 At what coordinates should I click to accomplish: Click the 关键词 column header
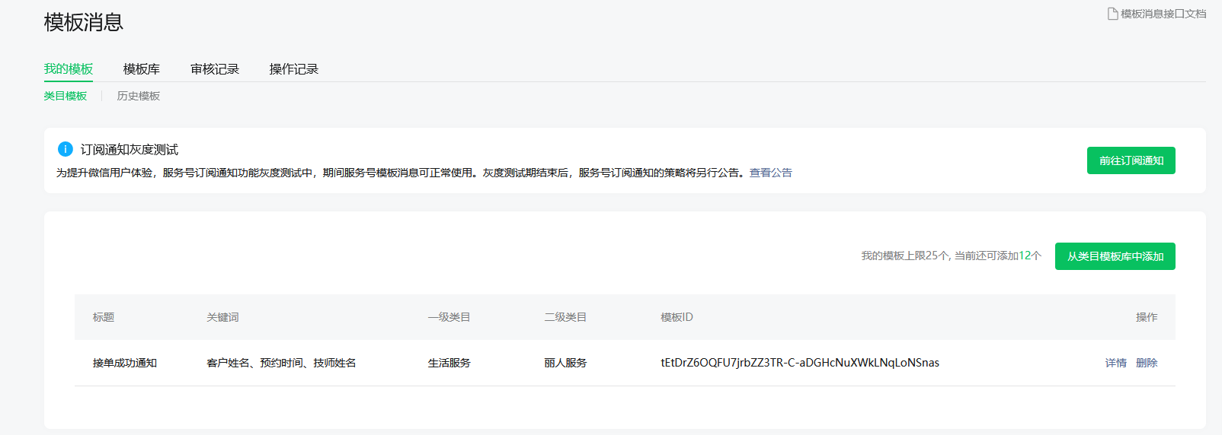[222, 317]
